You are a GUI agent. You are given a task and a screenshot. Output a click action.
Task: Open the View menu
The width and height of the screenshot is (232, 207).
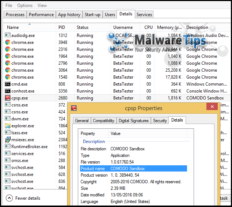pos(42,5)
